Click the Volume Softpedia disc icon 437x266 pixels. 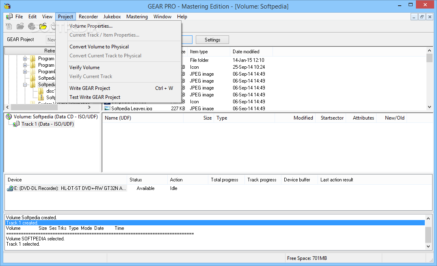(x=9, y=117)
